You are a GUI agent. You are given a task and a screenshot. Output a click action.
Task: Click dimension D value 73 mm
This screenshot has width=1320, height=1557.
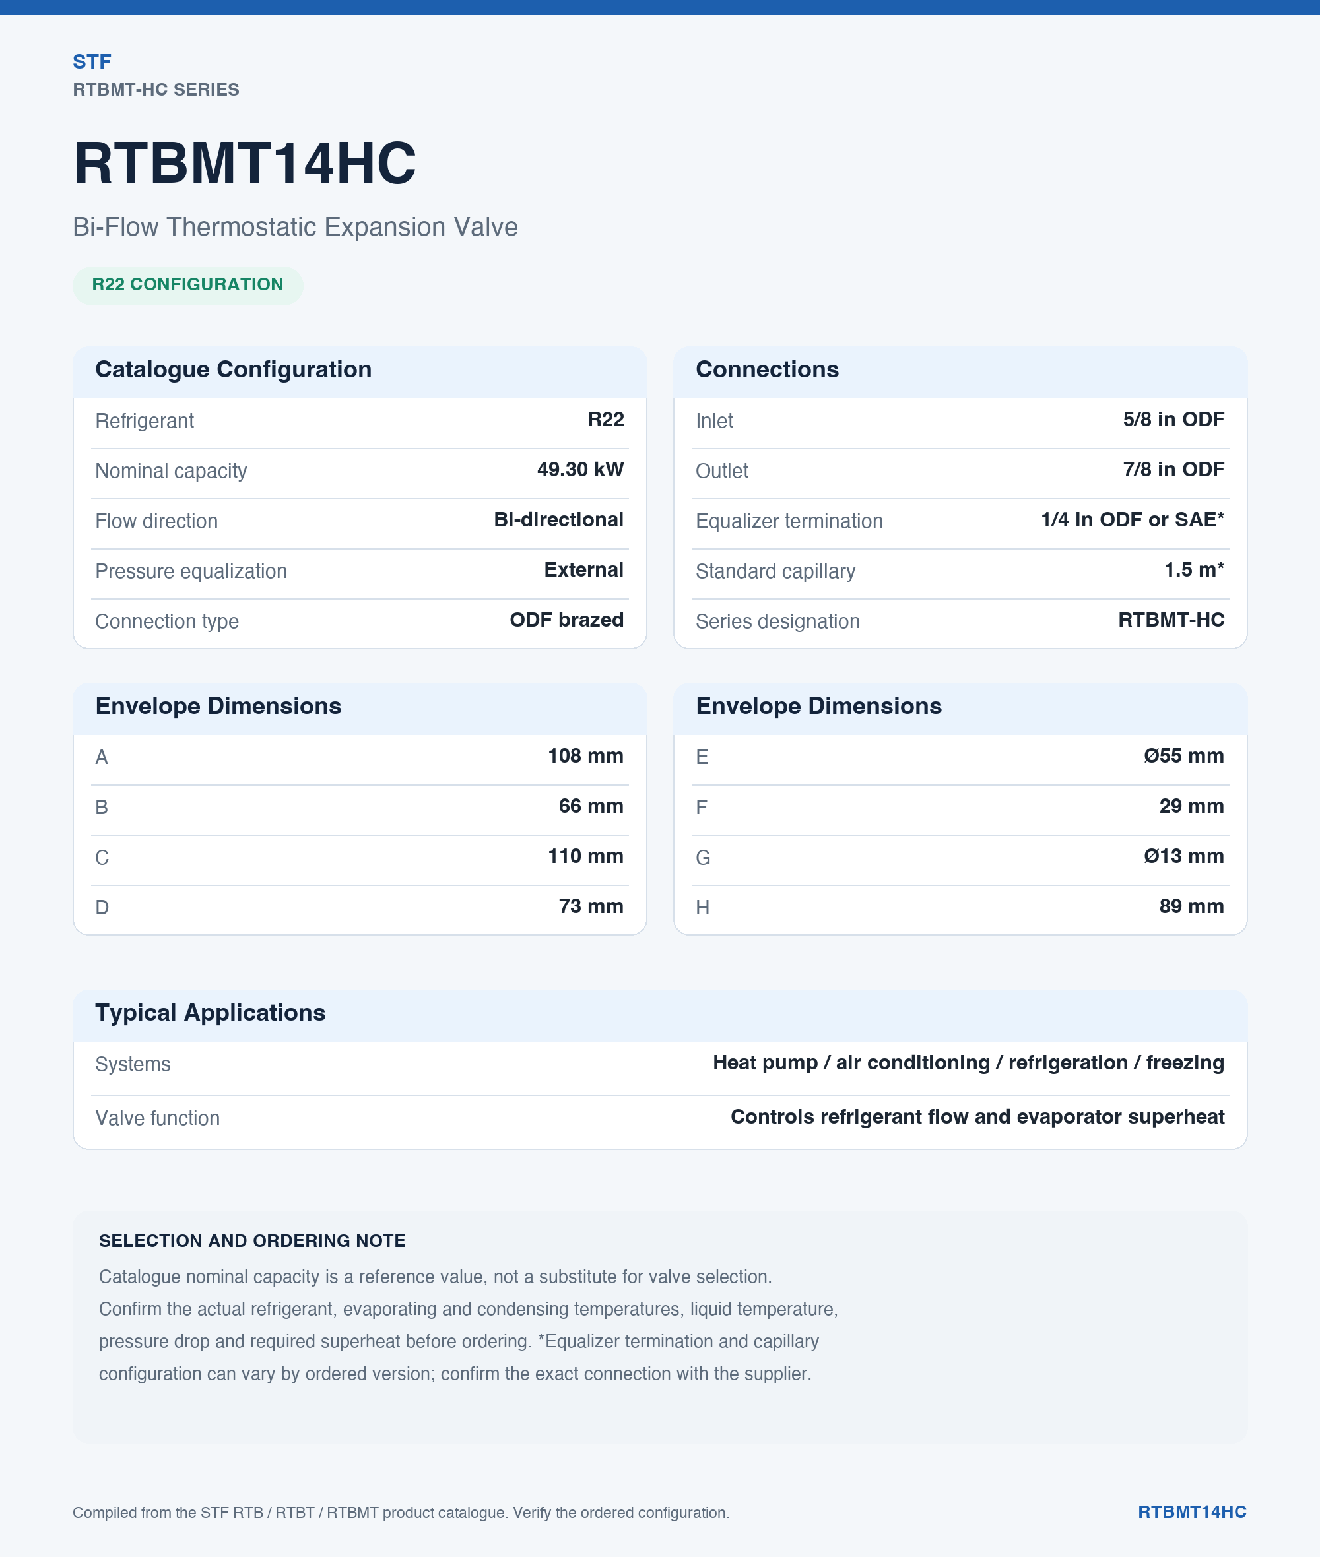coord(591,906)
